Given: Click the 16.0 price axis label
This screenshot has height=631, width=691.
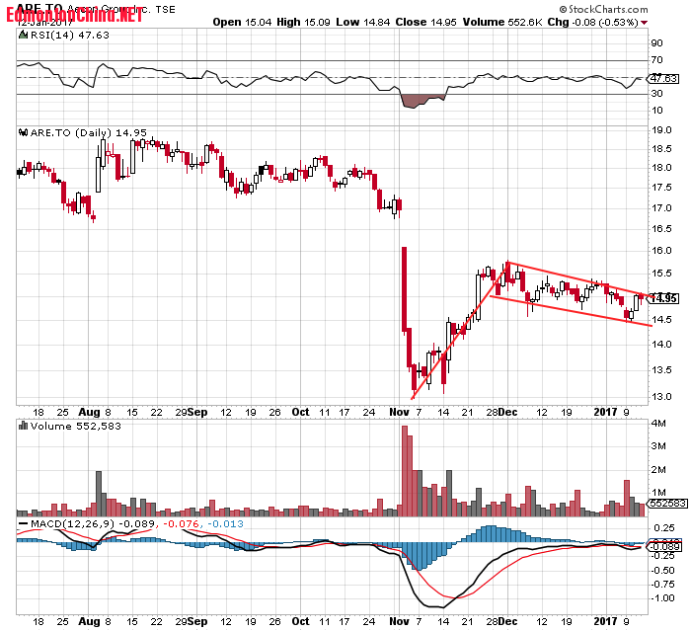Looking at the screenshot, I should point(661,251).
